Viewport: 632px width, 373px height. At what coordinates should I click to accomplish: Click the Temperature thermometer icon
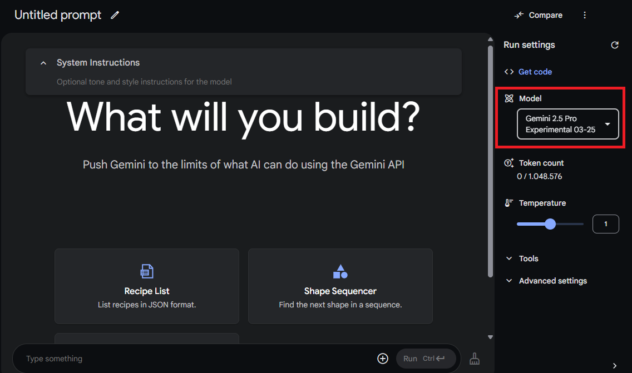508,203
